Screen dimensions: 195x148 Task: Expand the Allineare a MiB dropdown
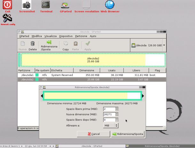click(x=111, y=126)
